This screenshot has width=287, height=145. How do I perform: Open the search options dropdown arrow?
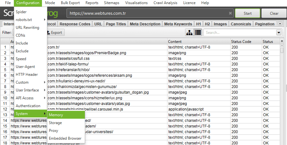pos(279,33)
